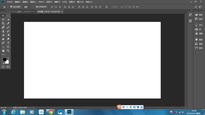The height and width of the screenshot is (115, 205).
Task: Open Internet Explorer from the taskbar
Action: coord(13,112)
